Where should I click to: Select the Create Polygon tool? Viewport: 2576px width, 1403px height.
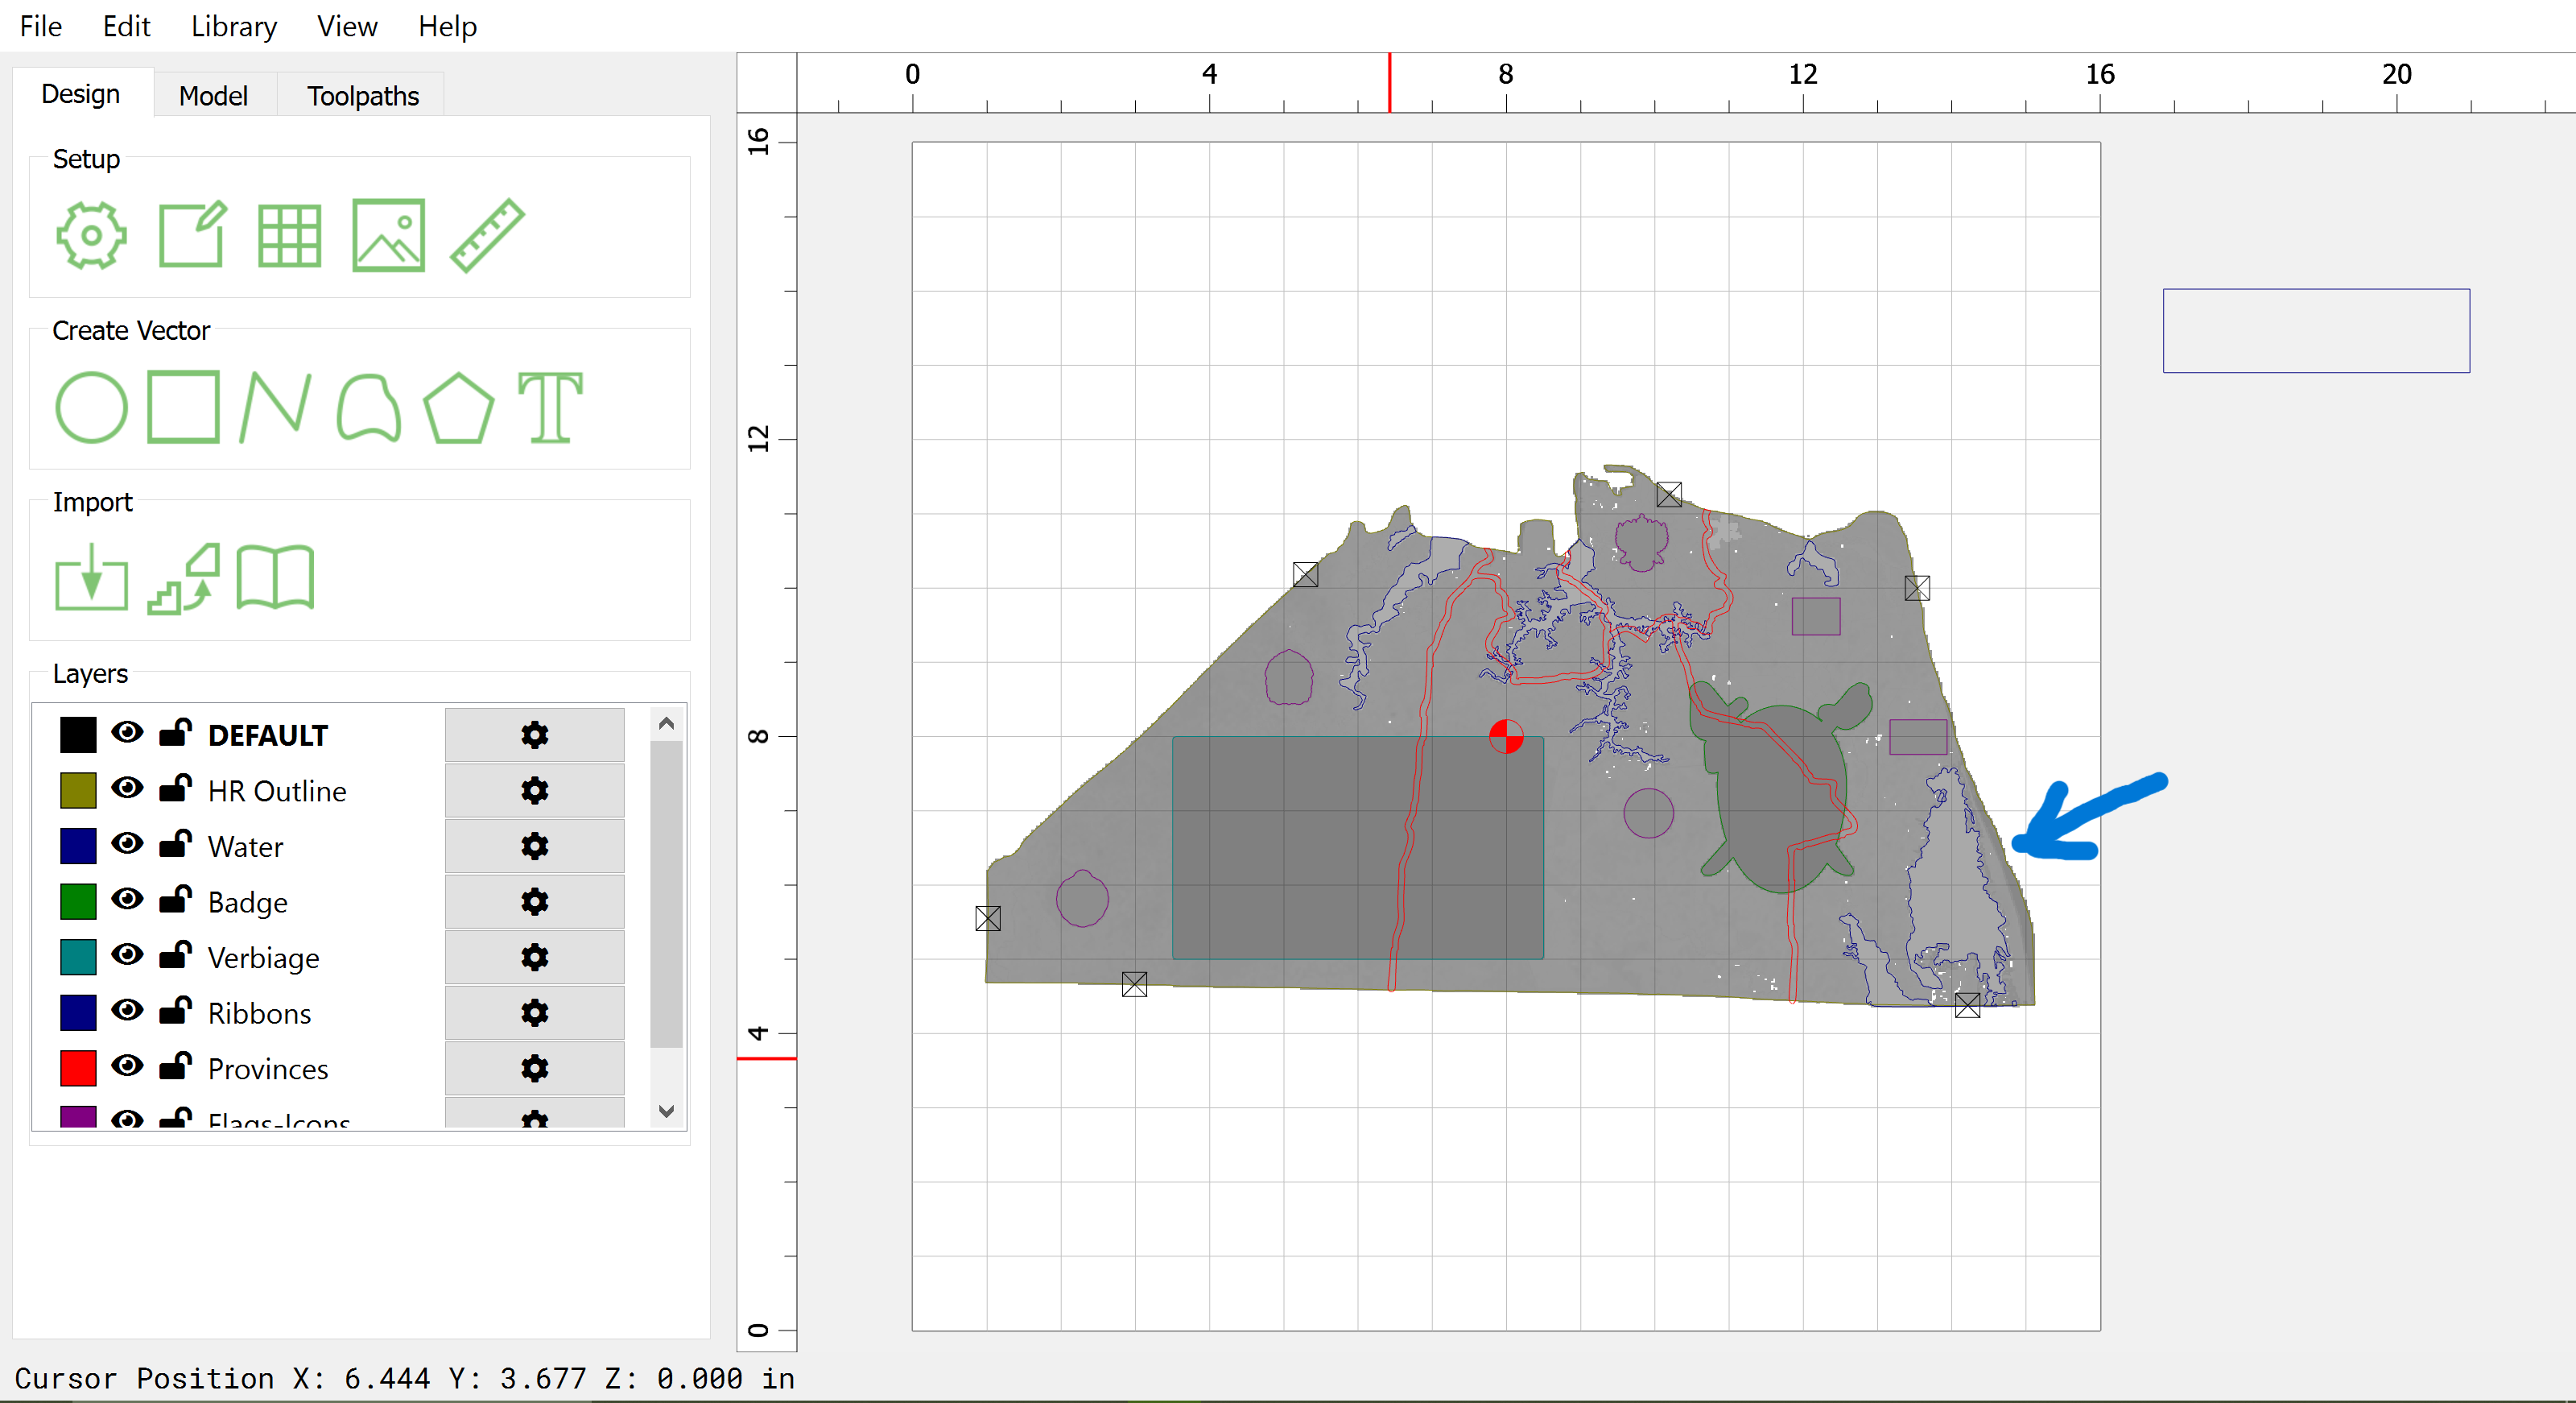(458, 408)
